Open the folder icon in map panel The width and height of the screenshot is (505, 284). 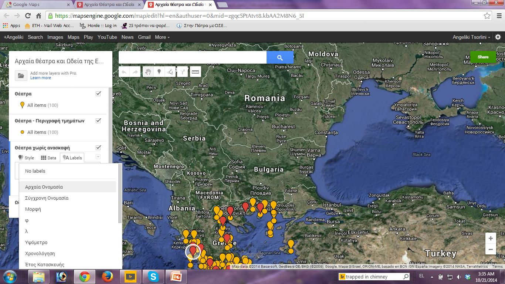click(21, 75)
